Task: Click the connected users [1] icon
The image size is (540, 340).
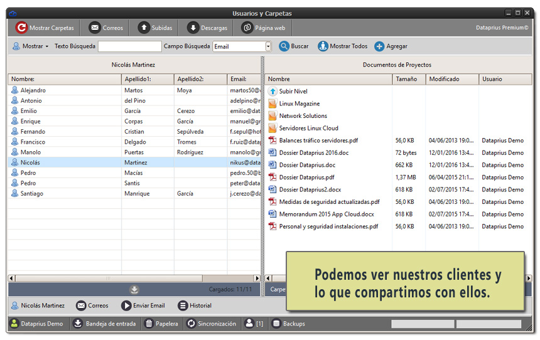Action: pyautogui.click(x=249, y=323)
